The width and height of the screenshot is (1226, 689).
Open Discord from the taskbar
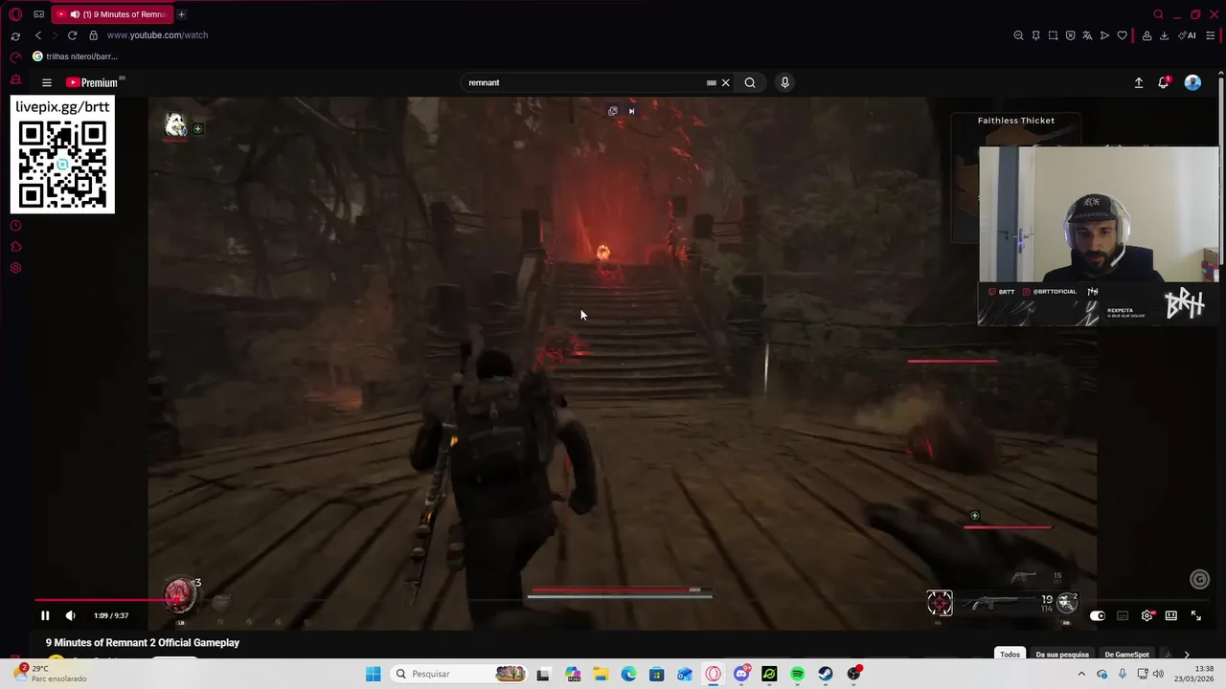point(741,674)
